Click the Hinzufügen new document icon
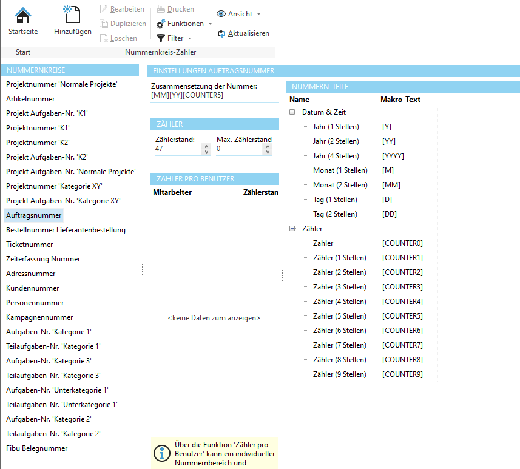 (x=72, y=15)
